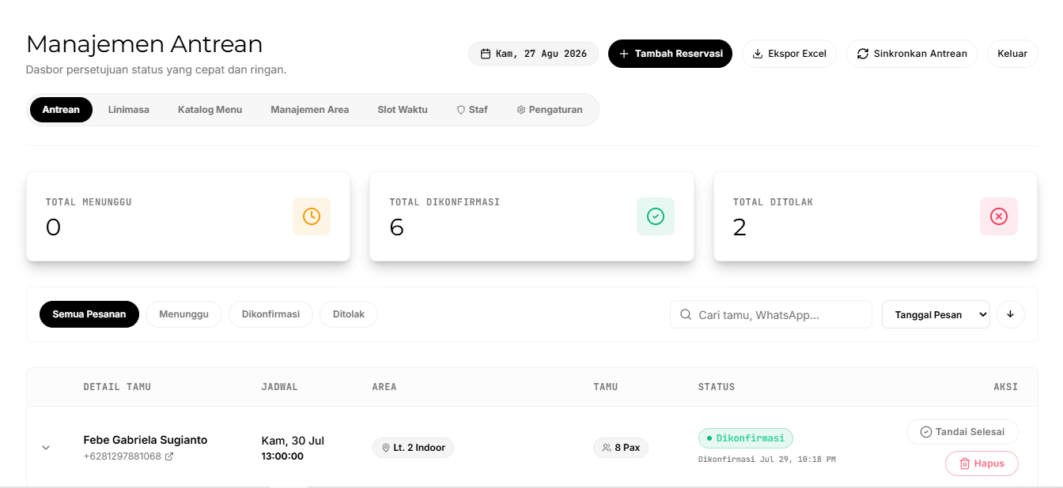
Task: Click the download icon on Ekspor Excel
Action: point(758,54)
